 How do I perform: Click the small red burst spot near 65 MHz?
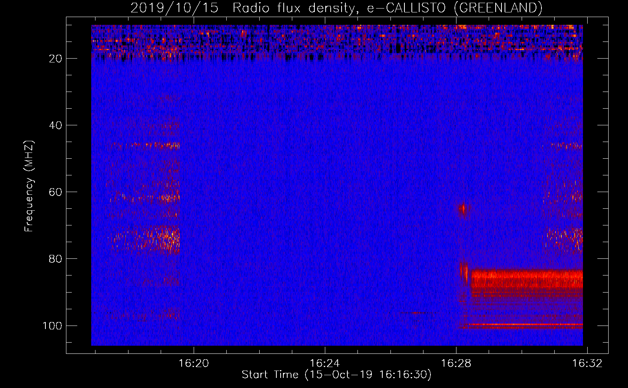[x=463, y=210]
